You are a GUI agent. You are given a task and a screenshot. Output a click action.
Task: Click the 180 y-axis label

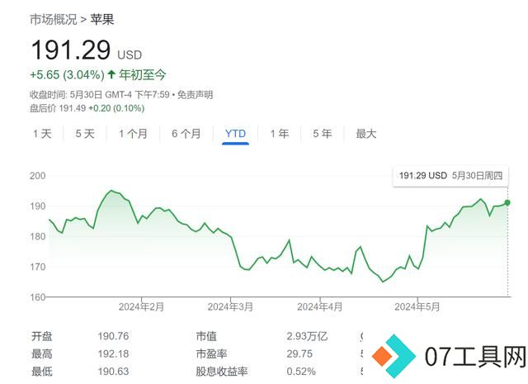tap(37, 236)
